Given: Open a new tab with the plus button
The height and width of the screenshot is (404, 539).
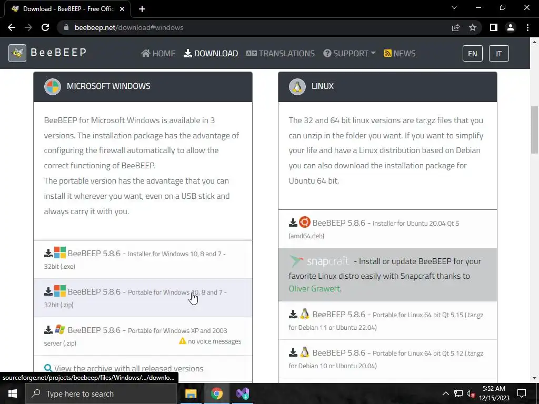Looking at the screenshot, I should tap(142, 9).
